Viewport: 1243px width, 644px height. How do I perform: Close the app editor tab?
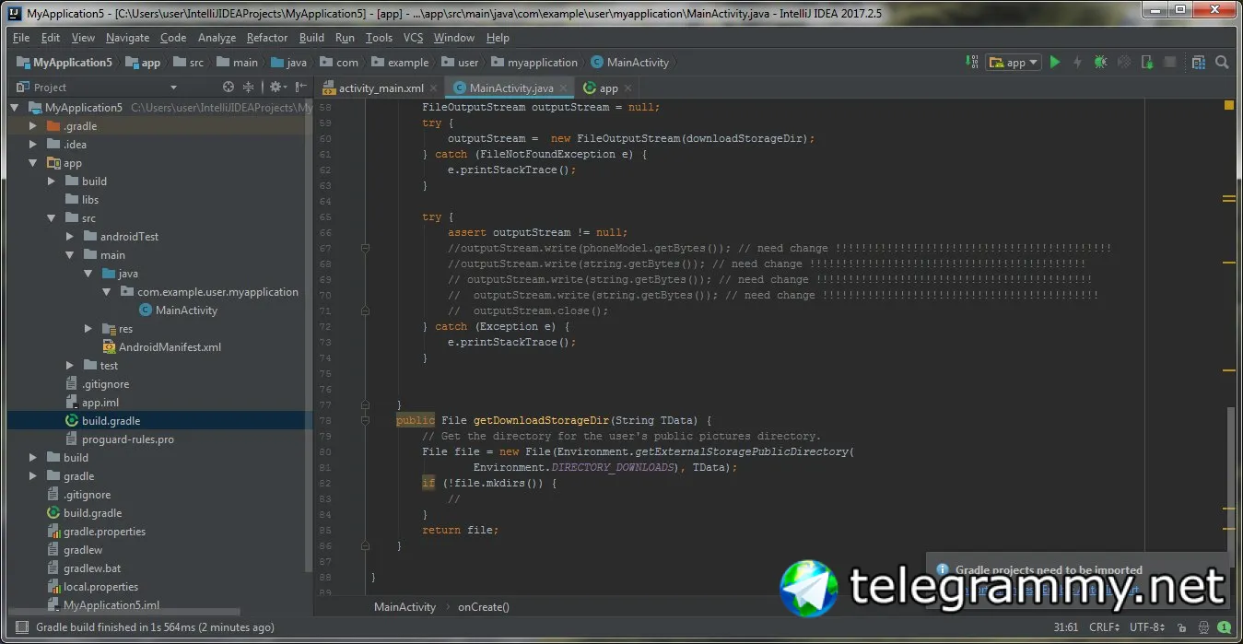pyautogui.click(x=628, y=88)
